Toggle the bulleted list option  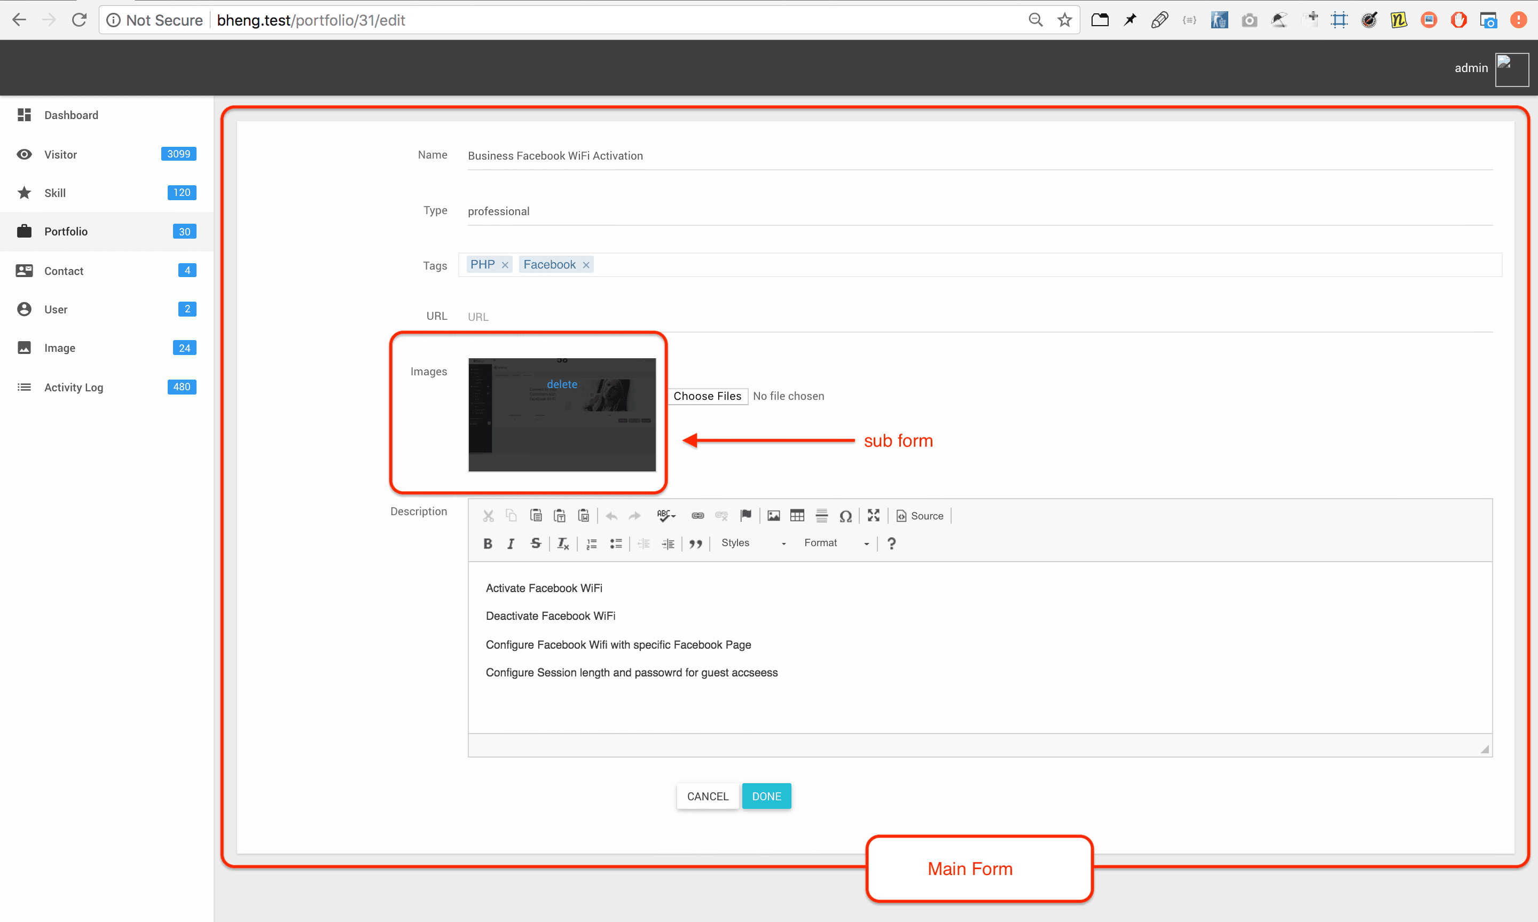tap(616, 543)
